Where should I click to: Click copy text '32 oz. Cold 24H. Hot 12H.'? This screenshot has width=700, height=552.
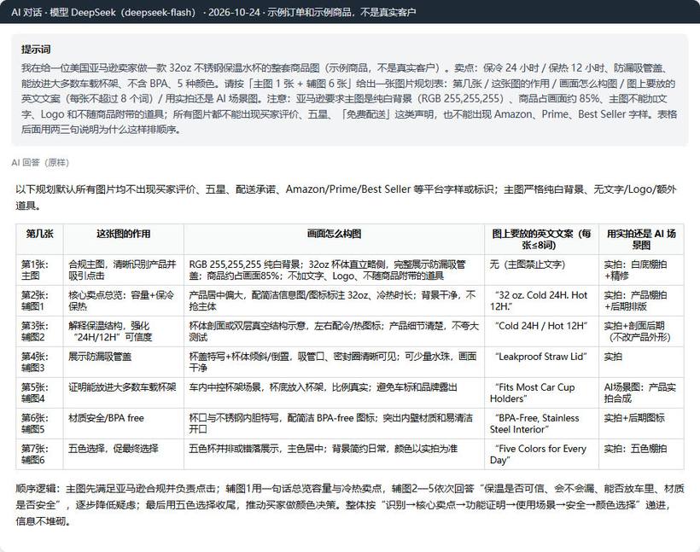(x=539, y=301)
